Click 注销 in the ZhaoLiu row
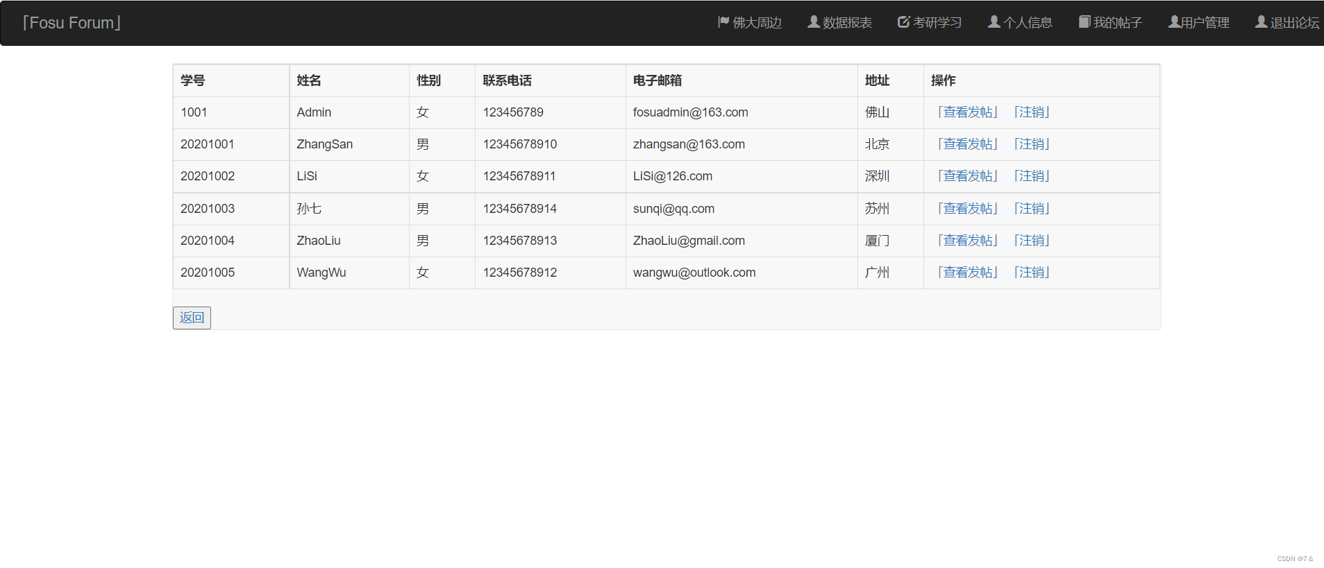This screenshot has height=568, width=1324. (x=1032, y=241)
